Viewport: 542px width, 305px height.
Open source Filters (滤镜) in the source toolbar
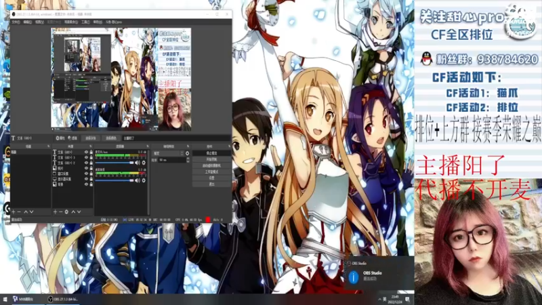[72, 138]
